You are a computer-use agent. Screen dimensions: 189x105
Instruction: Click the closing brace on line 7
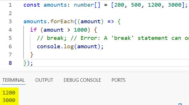tap(31, 55)
